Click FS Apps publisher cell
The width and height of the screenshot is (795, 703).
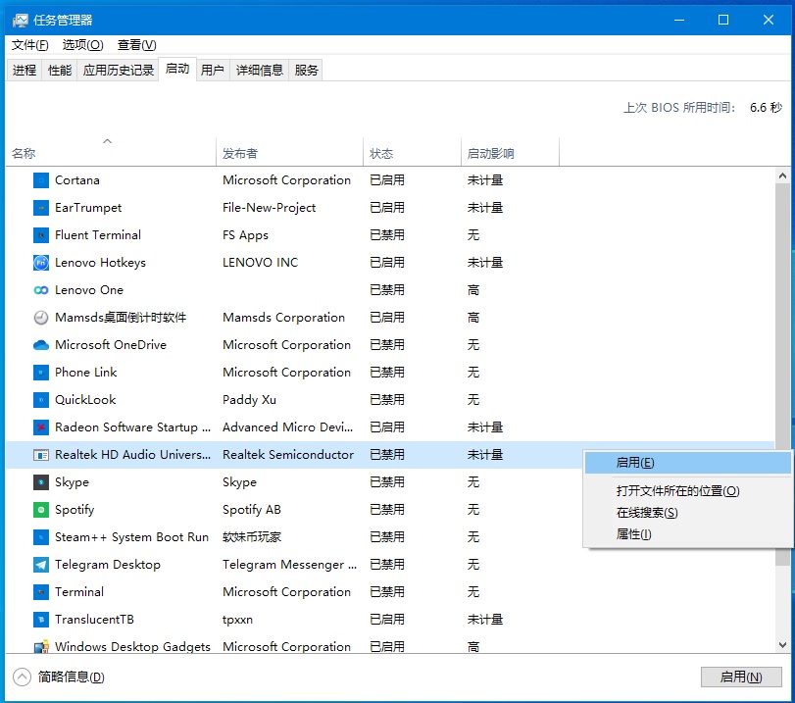pyautogui.click(x=245, y=235)
